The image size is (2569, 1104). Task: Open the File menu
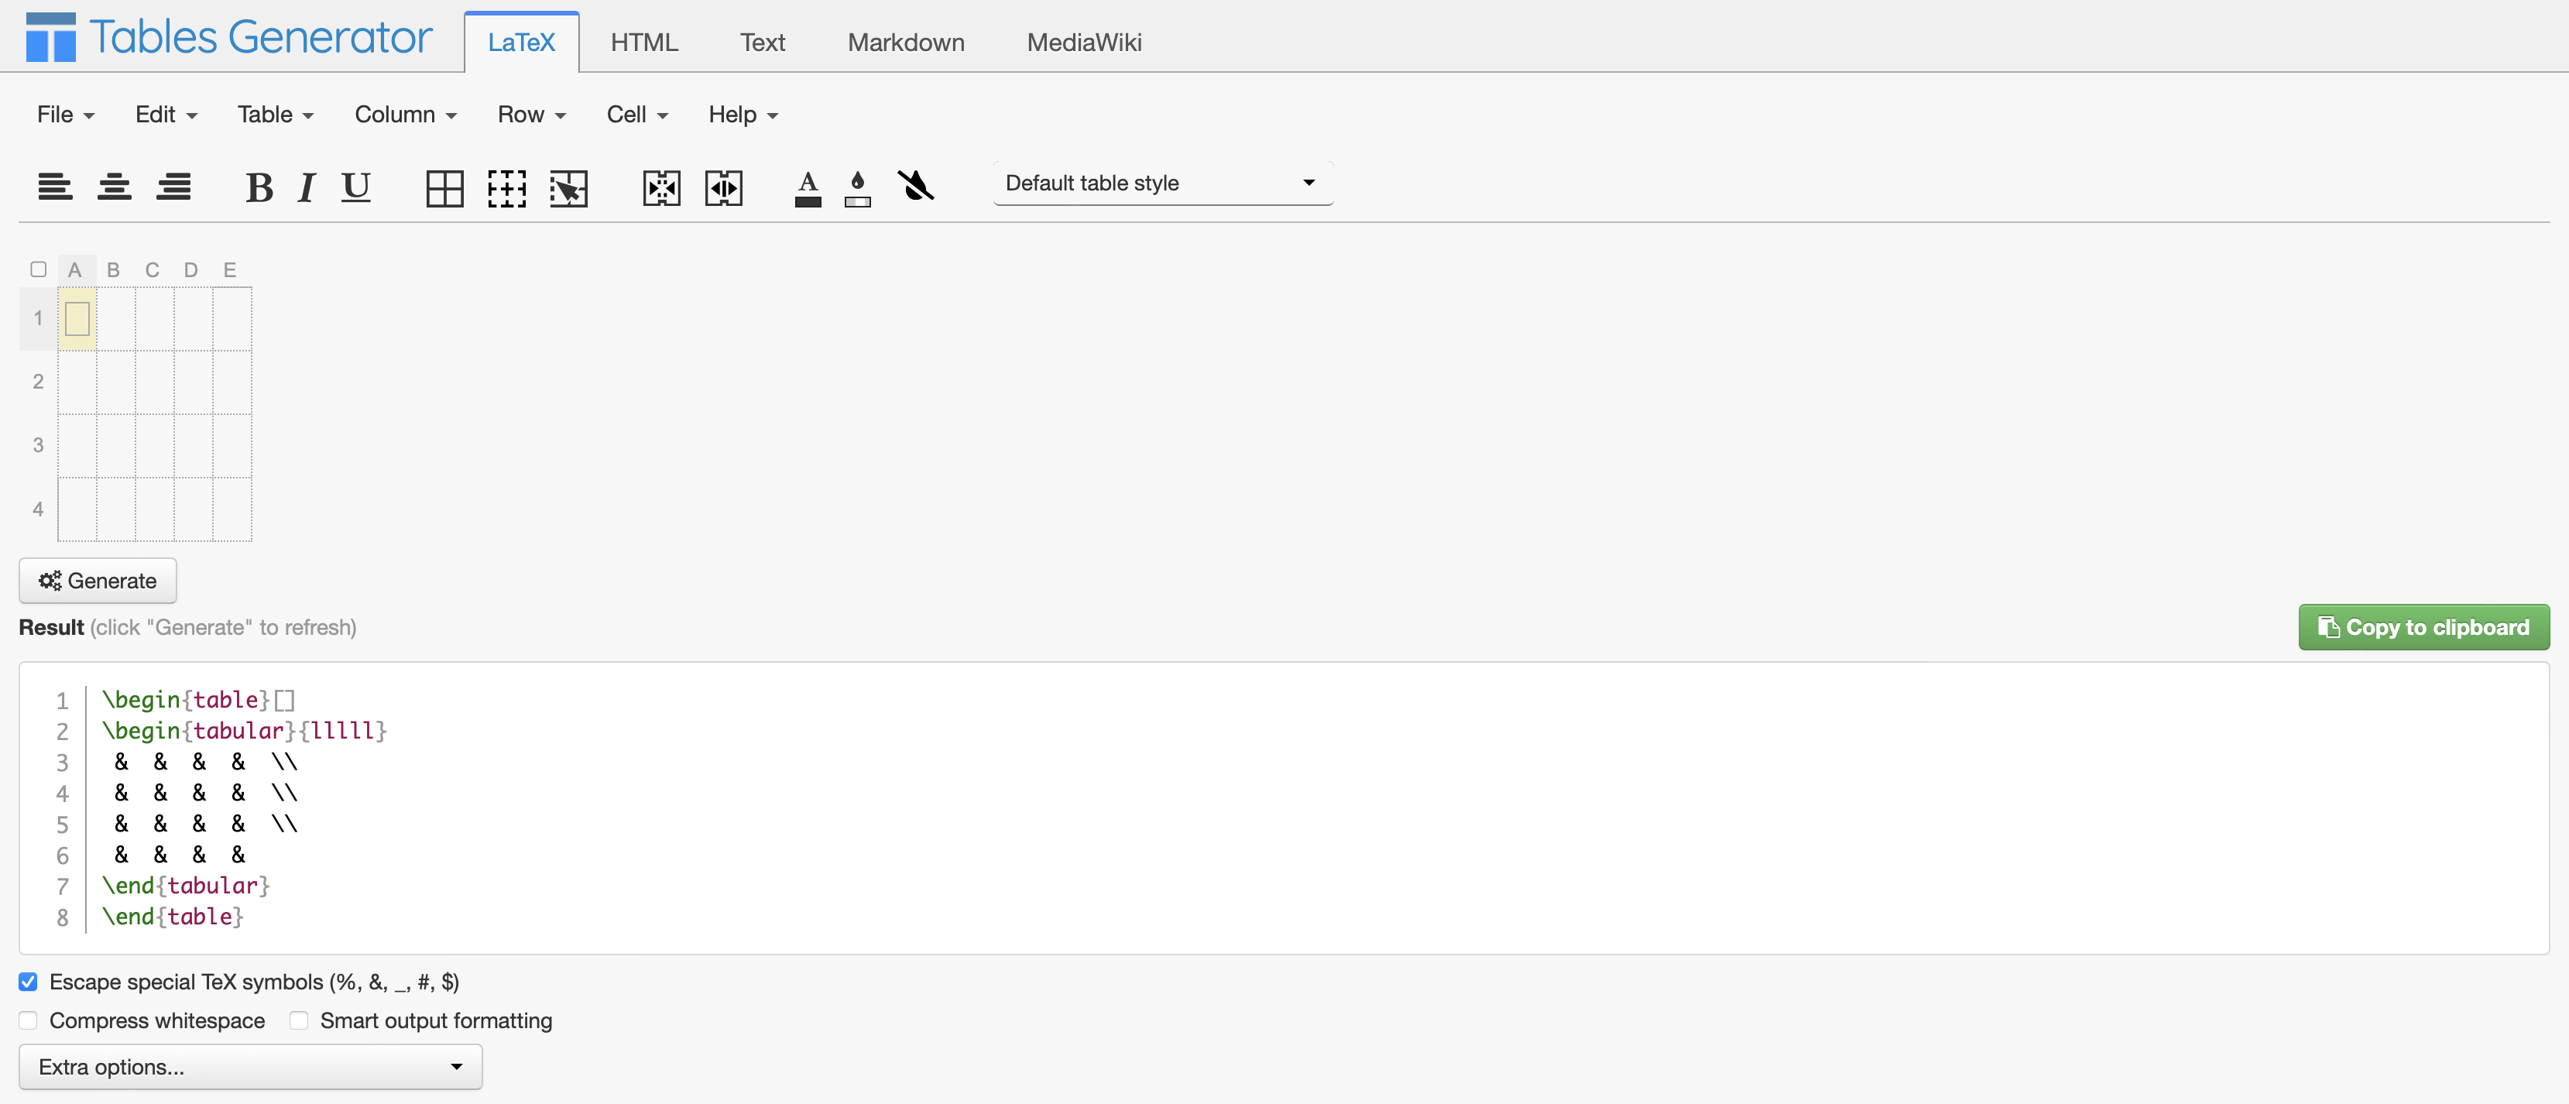tap(66, 115)
